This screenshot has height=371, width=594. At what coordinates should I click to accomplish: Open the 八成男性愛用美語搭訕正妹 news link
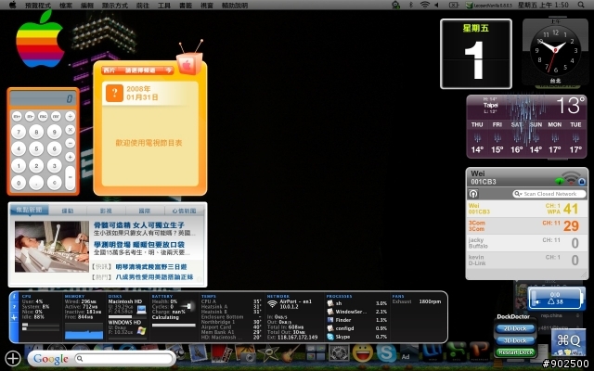pos(155,277)
